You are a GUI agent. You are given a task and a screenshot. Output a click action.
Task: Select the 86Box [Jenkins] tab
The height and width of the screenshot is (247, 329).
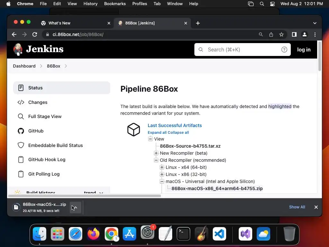coord(152,23)
